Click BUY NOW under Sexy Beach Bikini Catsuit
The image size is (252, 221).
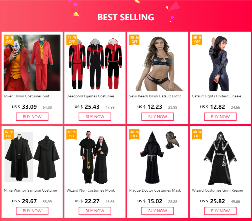[x=157, y=117]
